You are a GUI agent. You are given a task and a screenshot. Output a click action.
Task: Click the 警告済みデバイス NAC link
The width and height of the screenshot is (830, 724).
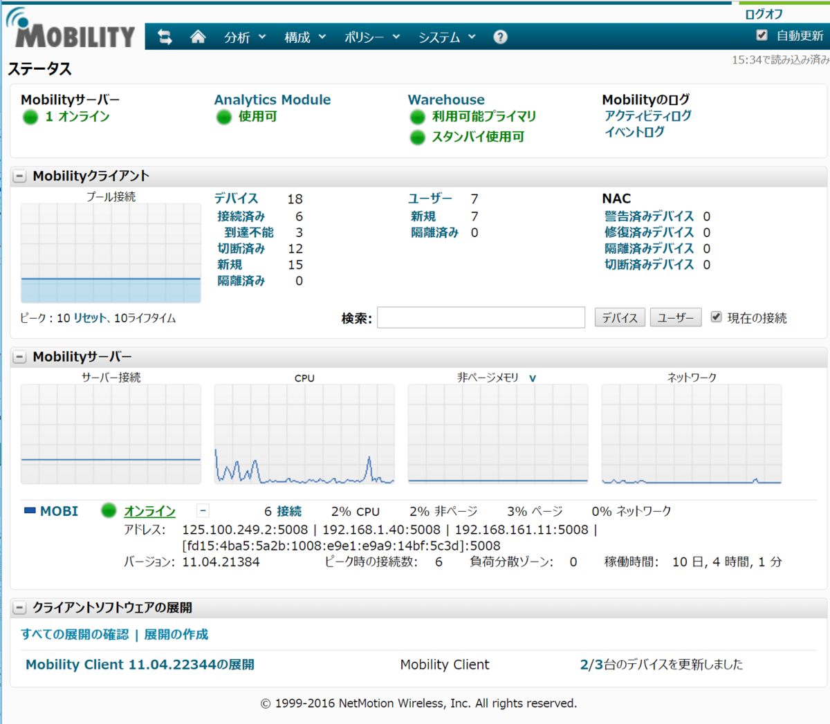(649, 216)
